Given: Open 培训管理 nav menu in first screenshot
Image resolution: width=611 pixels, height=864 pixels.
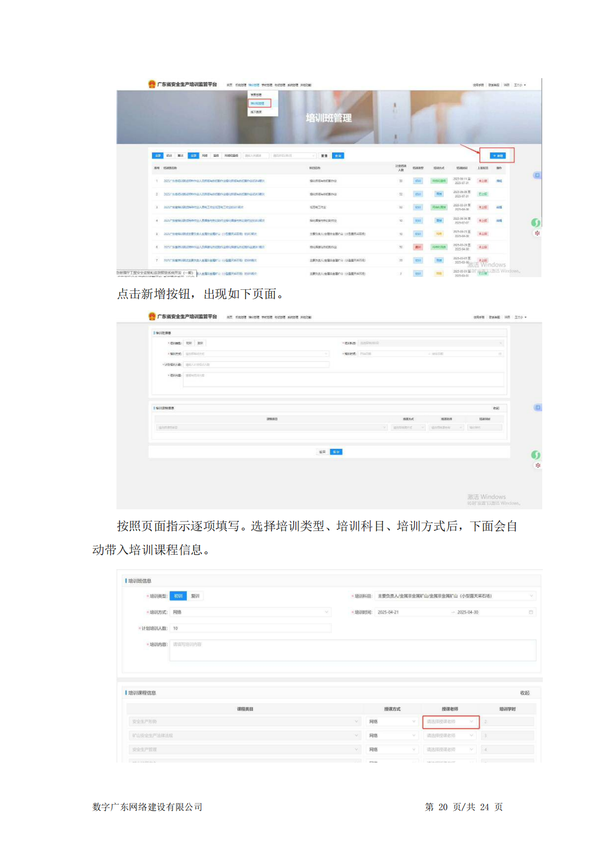Looking at the screenshot, I should coord(254,85).
